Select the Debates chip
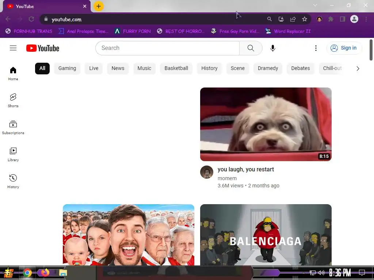 pyautogui.click(x=301, y=69)
